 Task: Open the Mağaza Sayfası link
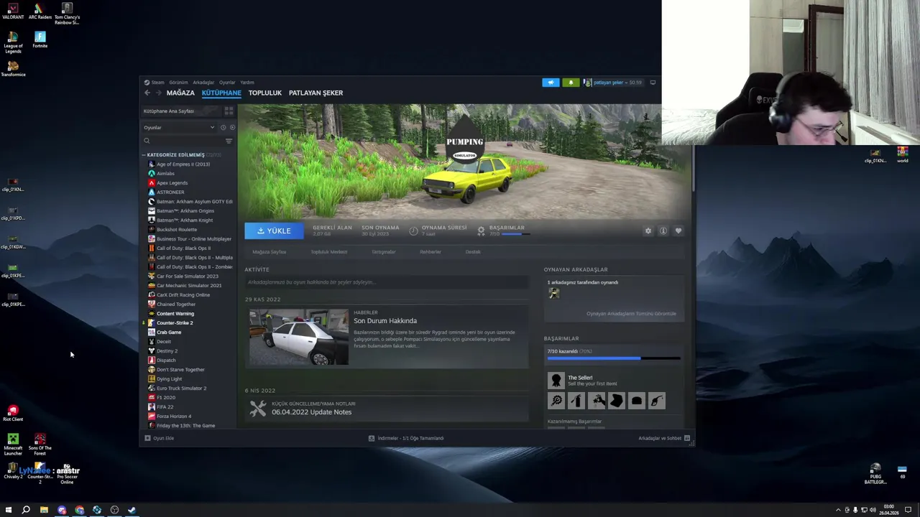click(270, 252)
